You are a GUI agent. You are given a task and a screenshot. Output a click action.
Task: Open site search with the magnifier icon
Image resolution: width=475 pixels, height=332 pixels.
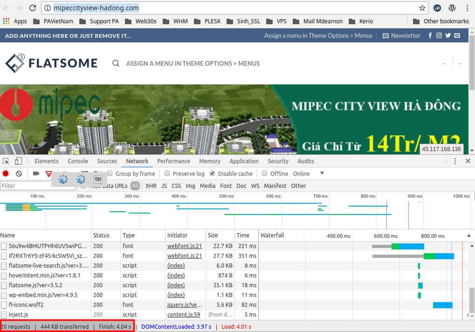116,63
